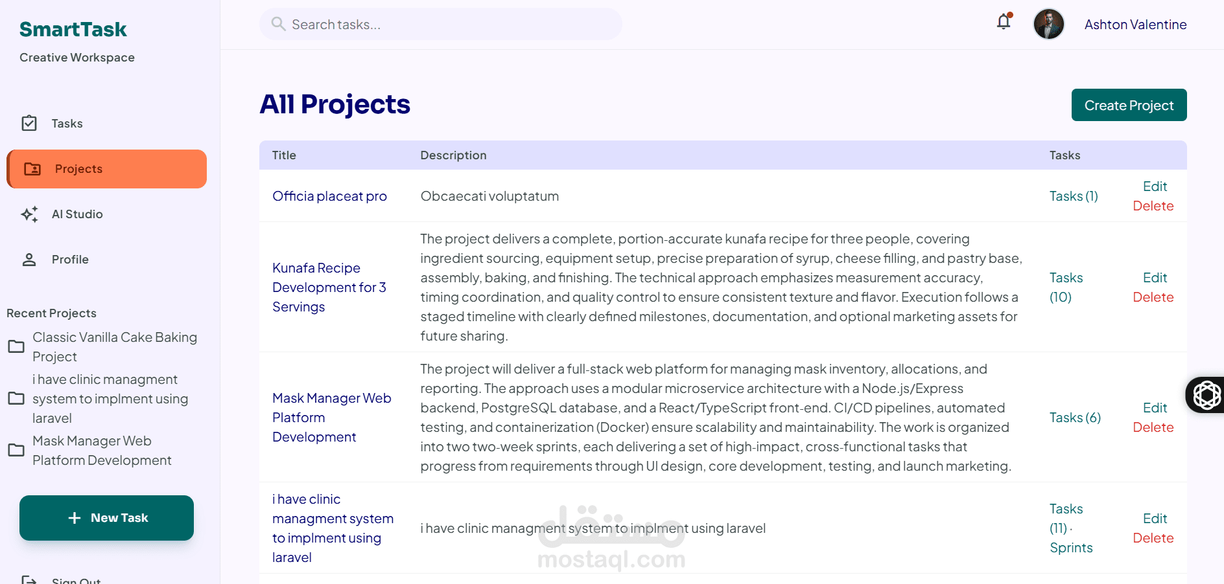This screenshot has height=584, width=1224.
Task: Click the New Task button
Action: point(106,518)
